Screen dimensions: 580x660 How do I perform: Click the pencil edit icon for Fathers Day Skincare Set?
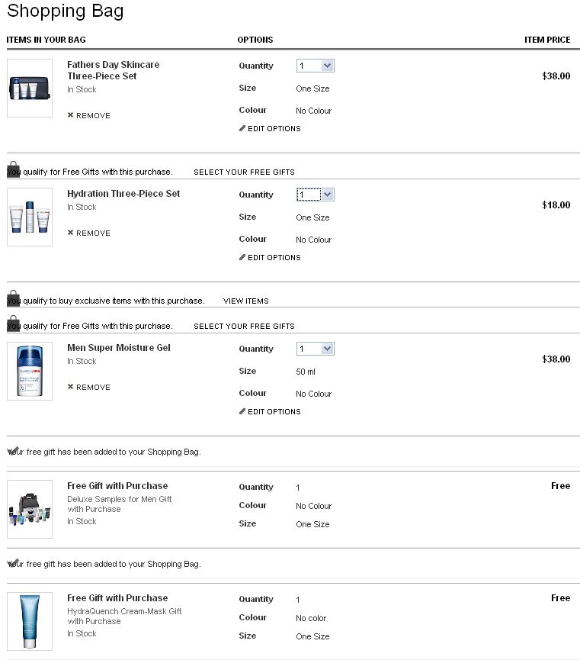[x=242, y=128]
